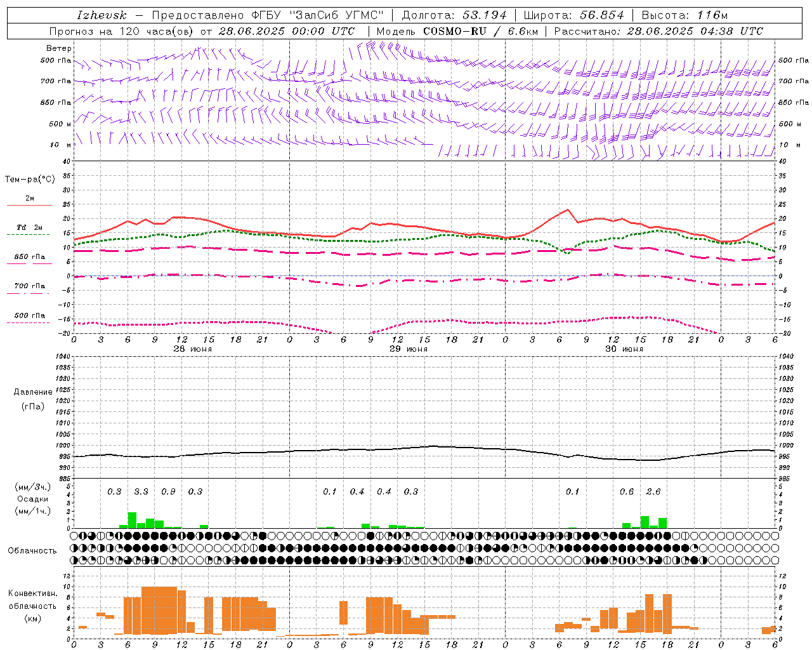812x650 pixels.
Task: Click the 700 гПа temperature legend entry
Action: [x=30, y=286]
